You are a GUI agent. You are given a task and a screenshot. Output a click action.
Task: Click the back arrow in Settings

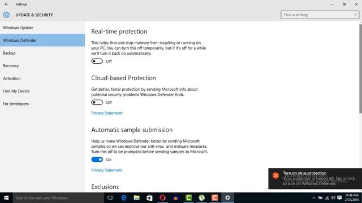point(6,4)
